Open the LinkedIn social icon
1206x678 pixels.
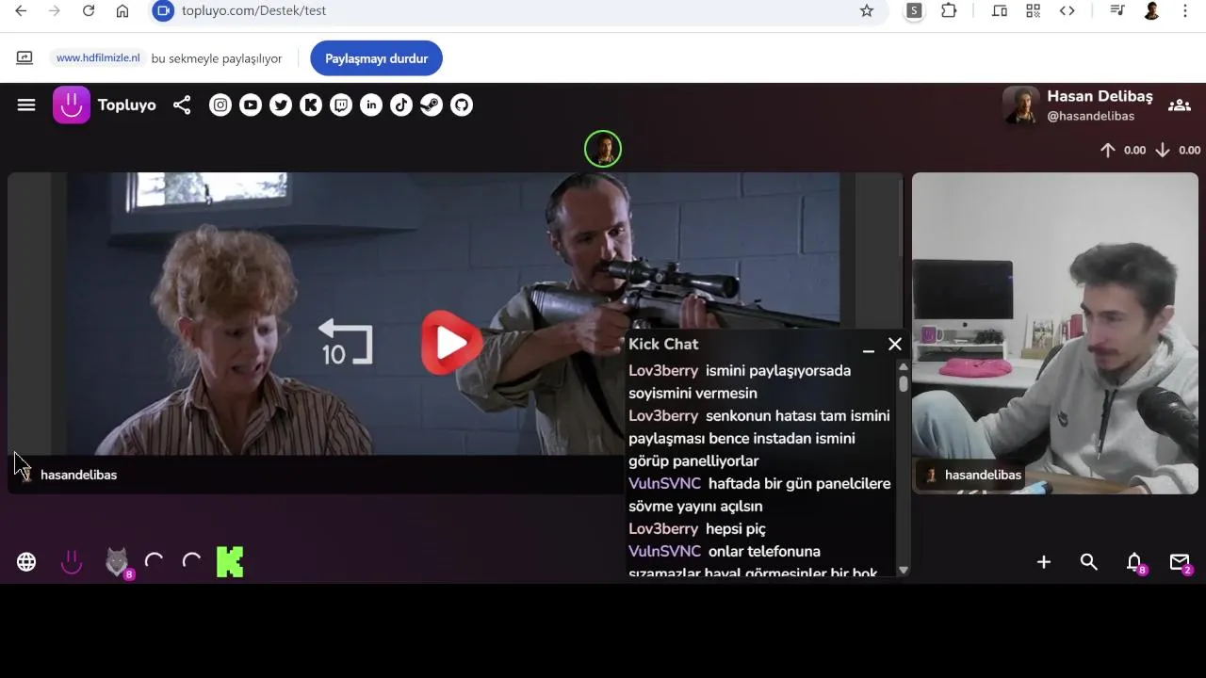[371, 105]
